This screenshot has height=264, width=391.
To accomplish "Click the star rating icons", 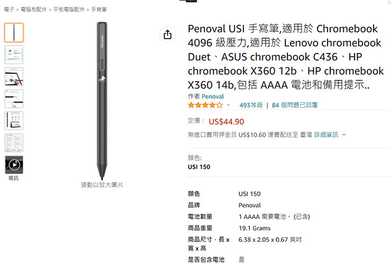I will coord(206,105).
